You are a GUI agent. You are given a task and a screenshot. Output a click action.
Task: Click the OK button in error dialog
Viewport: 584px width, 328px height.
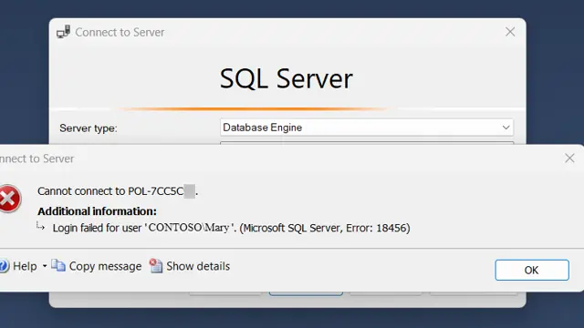point(532,270)
